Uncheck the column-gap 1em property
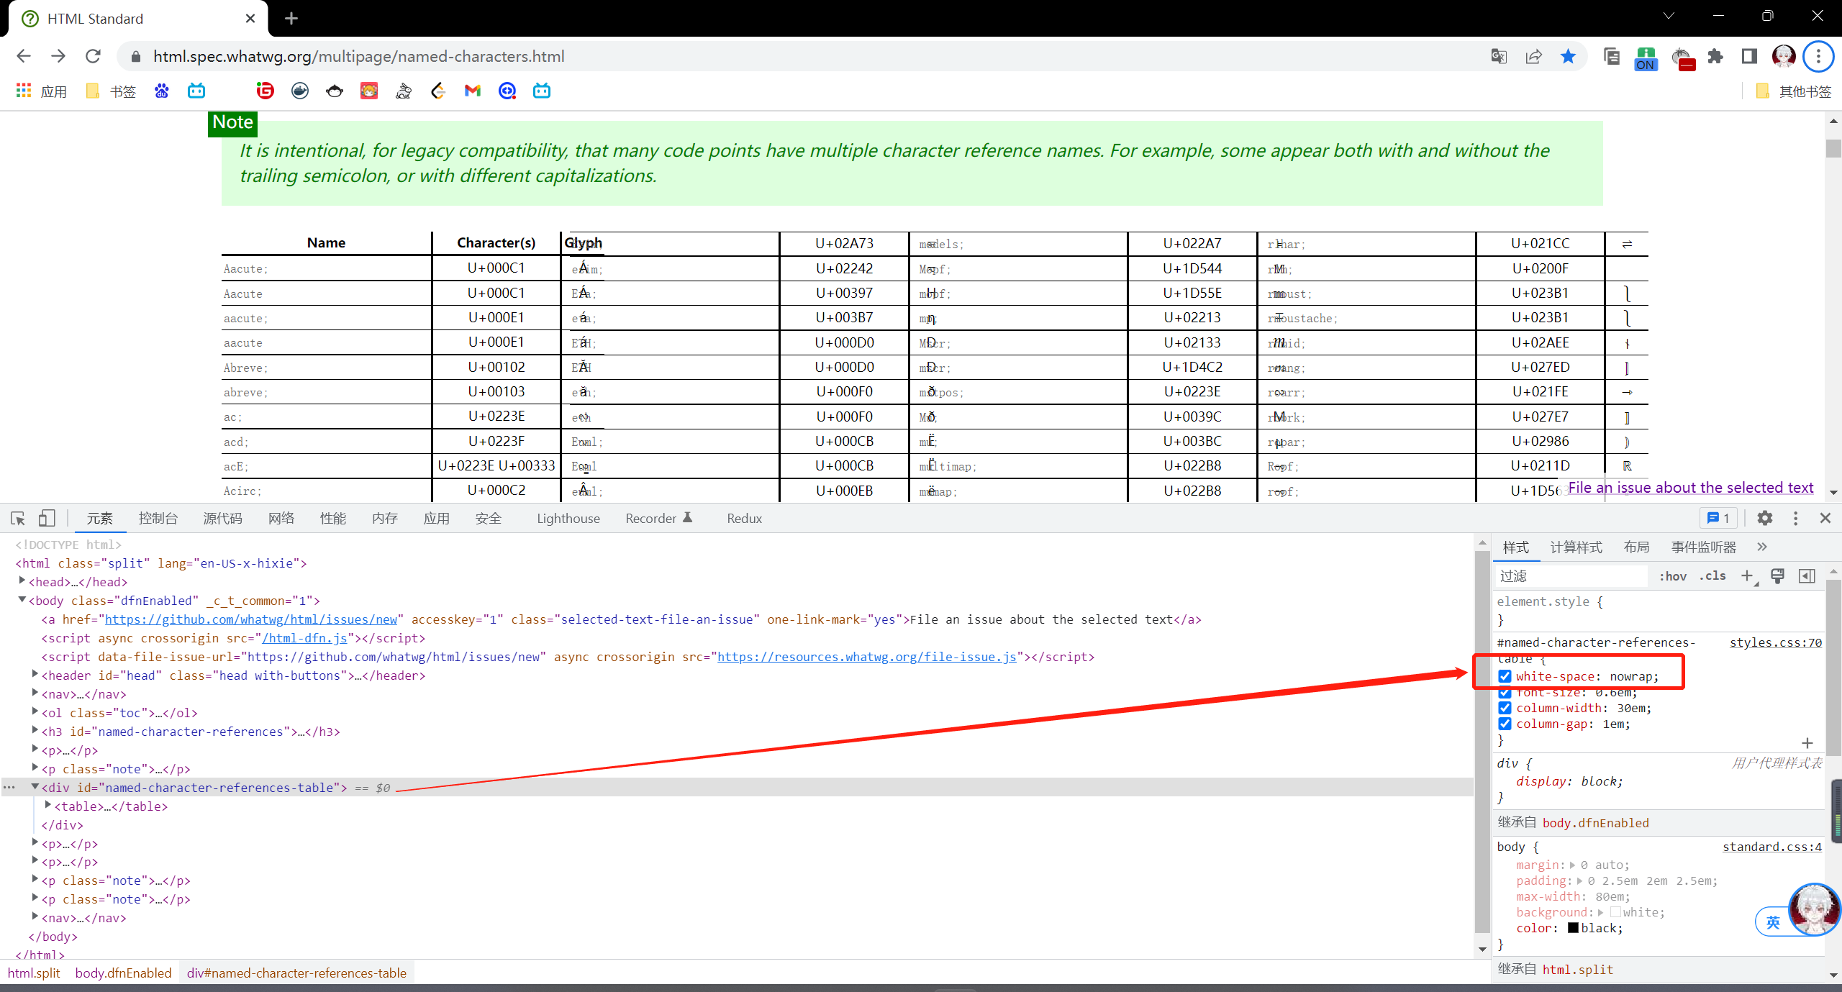This screenshot has height=992, width=1842. (x=1505, y=724)
